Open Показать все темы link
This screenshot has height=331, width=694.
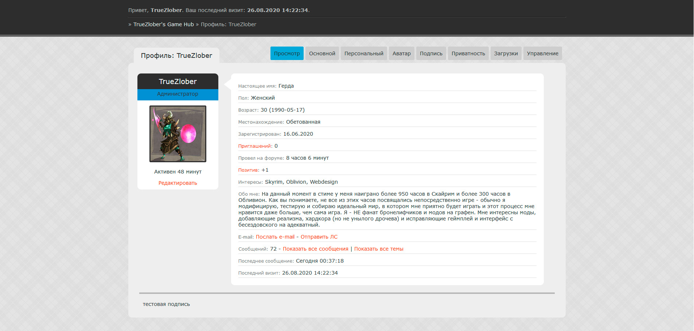click(379, 249)
